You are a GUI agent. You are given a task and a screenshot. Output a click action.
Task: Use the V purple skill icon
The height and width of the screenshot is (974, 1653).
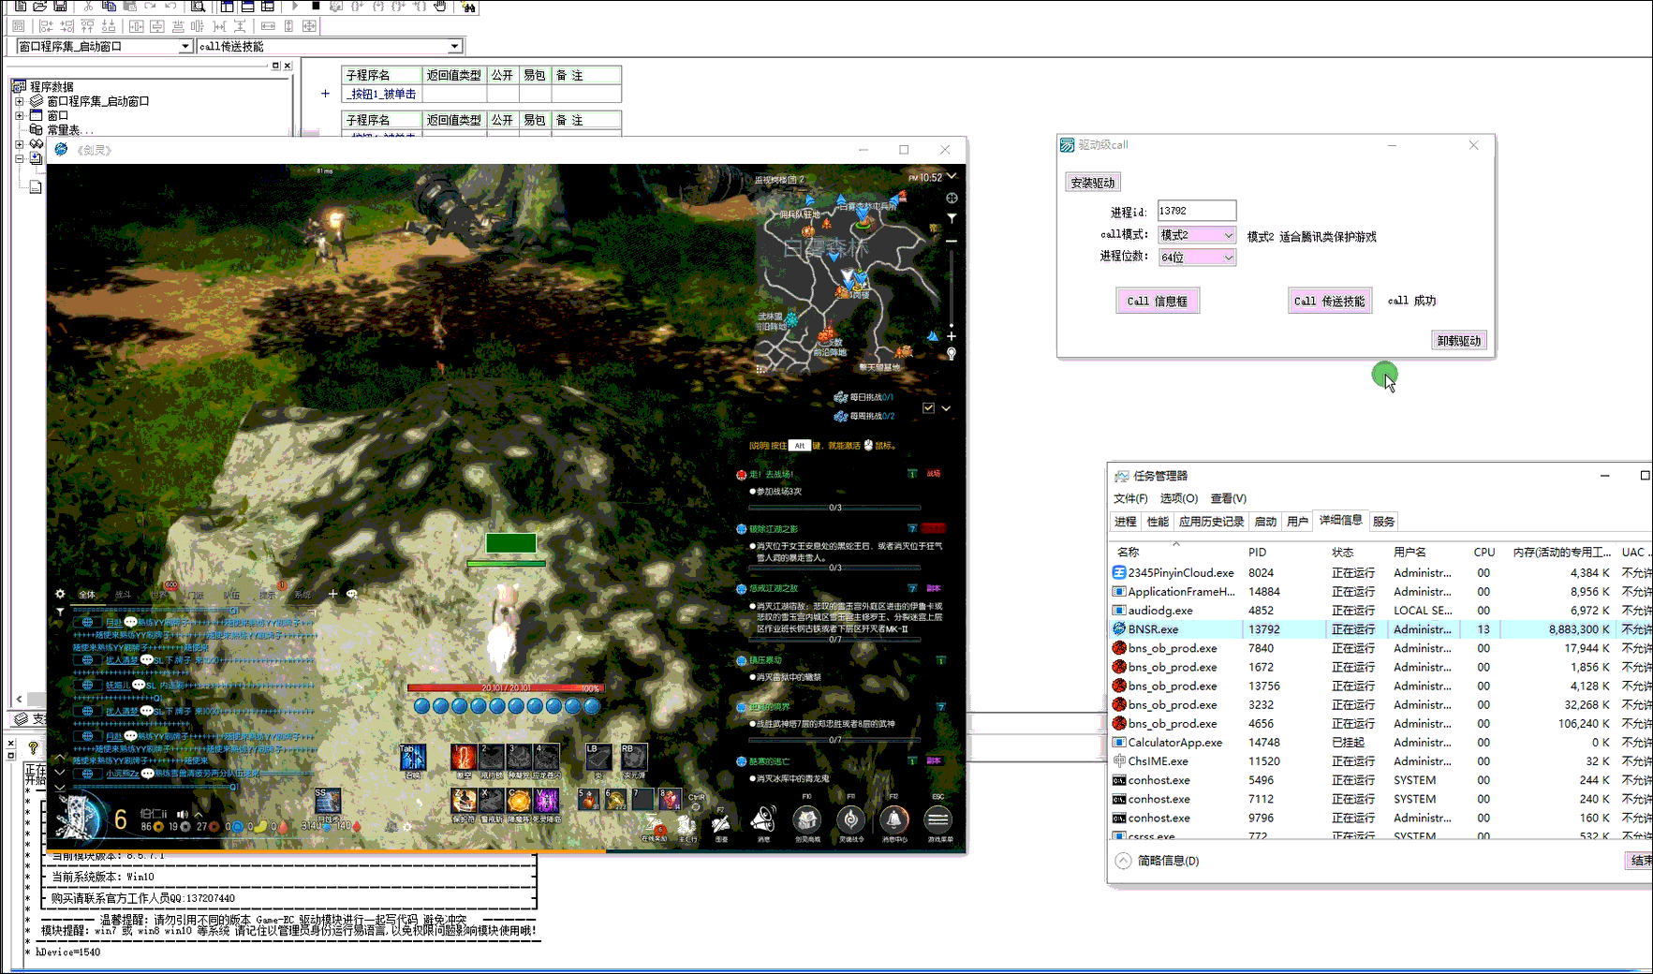pyautogui.click(x=546, y=800)
